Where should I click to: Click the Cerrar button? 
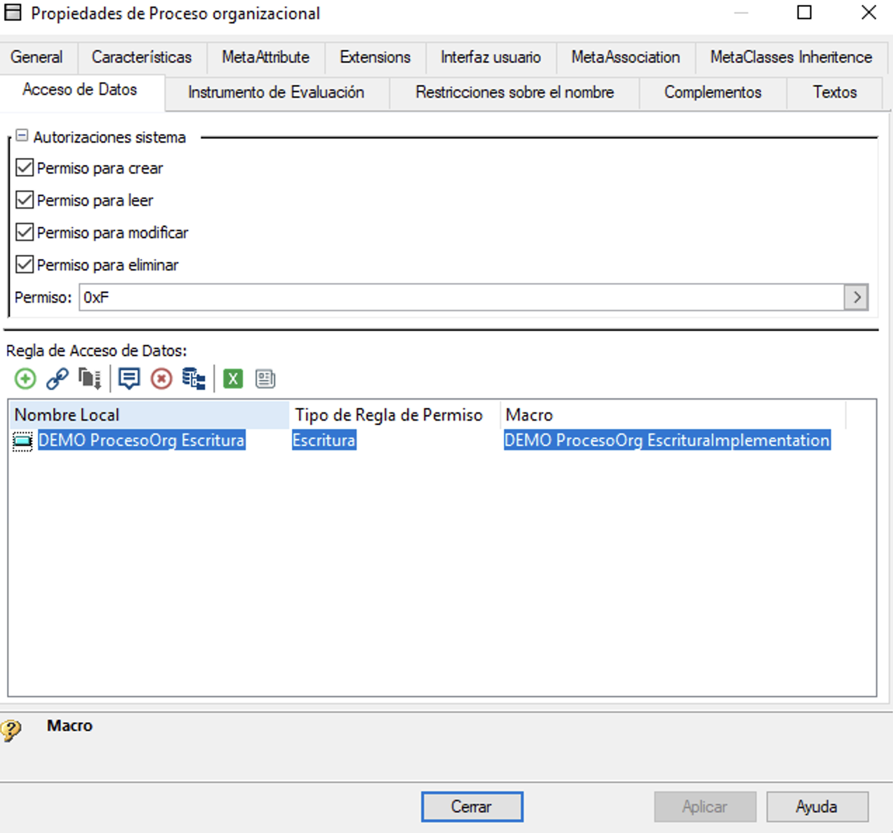[472, 806]
